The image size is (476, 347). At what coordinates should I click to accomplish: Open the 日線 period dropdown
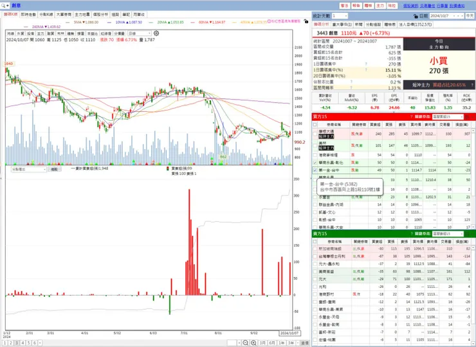(x=140, y=33)
